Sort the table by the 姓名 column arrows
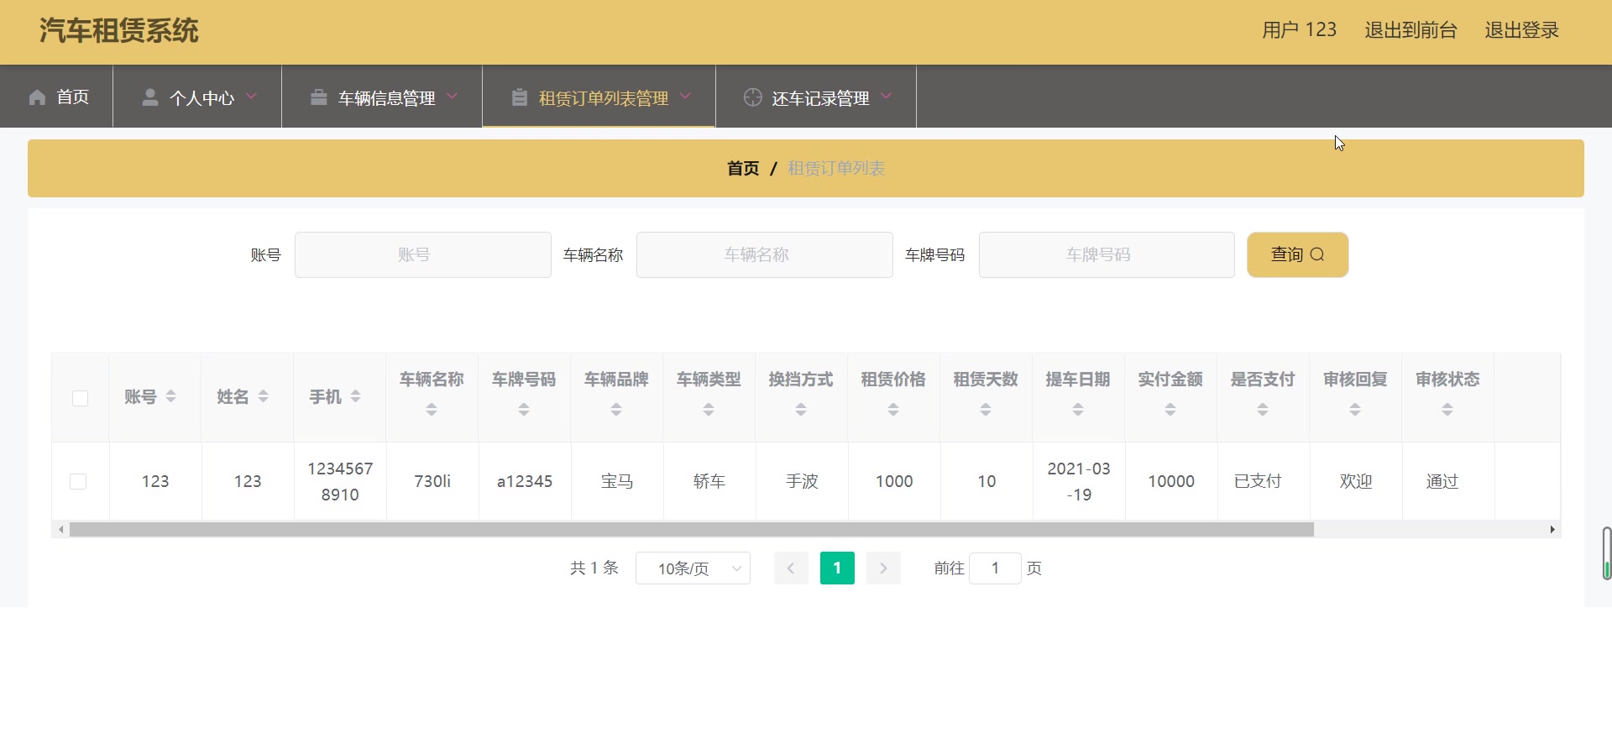Viewport: 1612px width, 749px height. [264, 396]
